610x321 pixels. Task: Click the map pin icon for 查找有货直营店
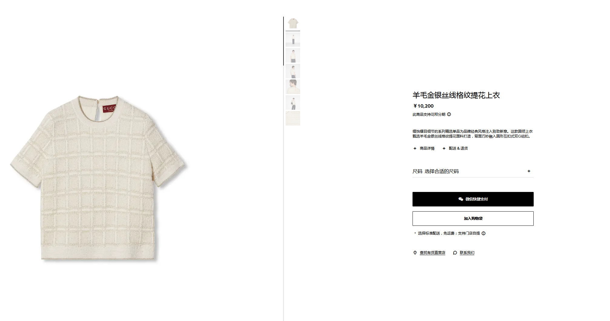point(415,253)
